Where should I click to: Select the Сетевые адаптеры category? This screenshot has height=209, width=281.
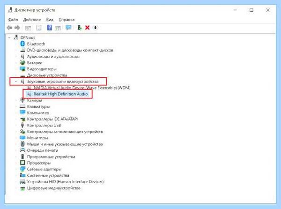pyautogui.click(x=44, y=169)
